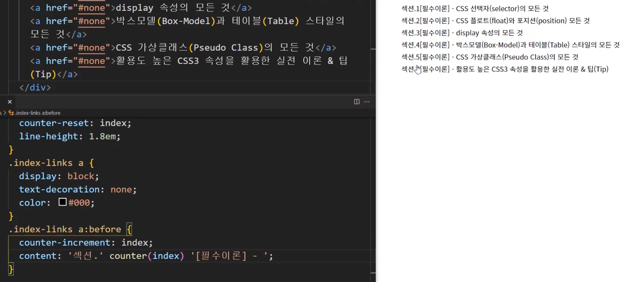Open preview link 섹션.5 CSS 가상클래스(Pseudo Class)

490,57
